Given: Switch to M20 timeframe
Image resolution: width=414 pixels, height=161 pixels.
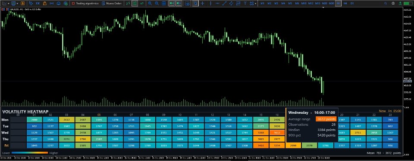Looking at the screenshot, I should pos(324,3).
